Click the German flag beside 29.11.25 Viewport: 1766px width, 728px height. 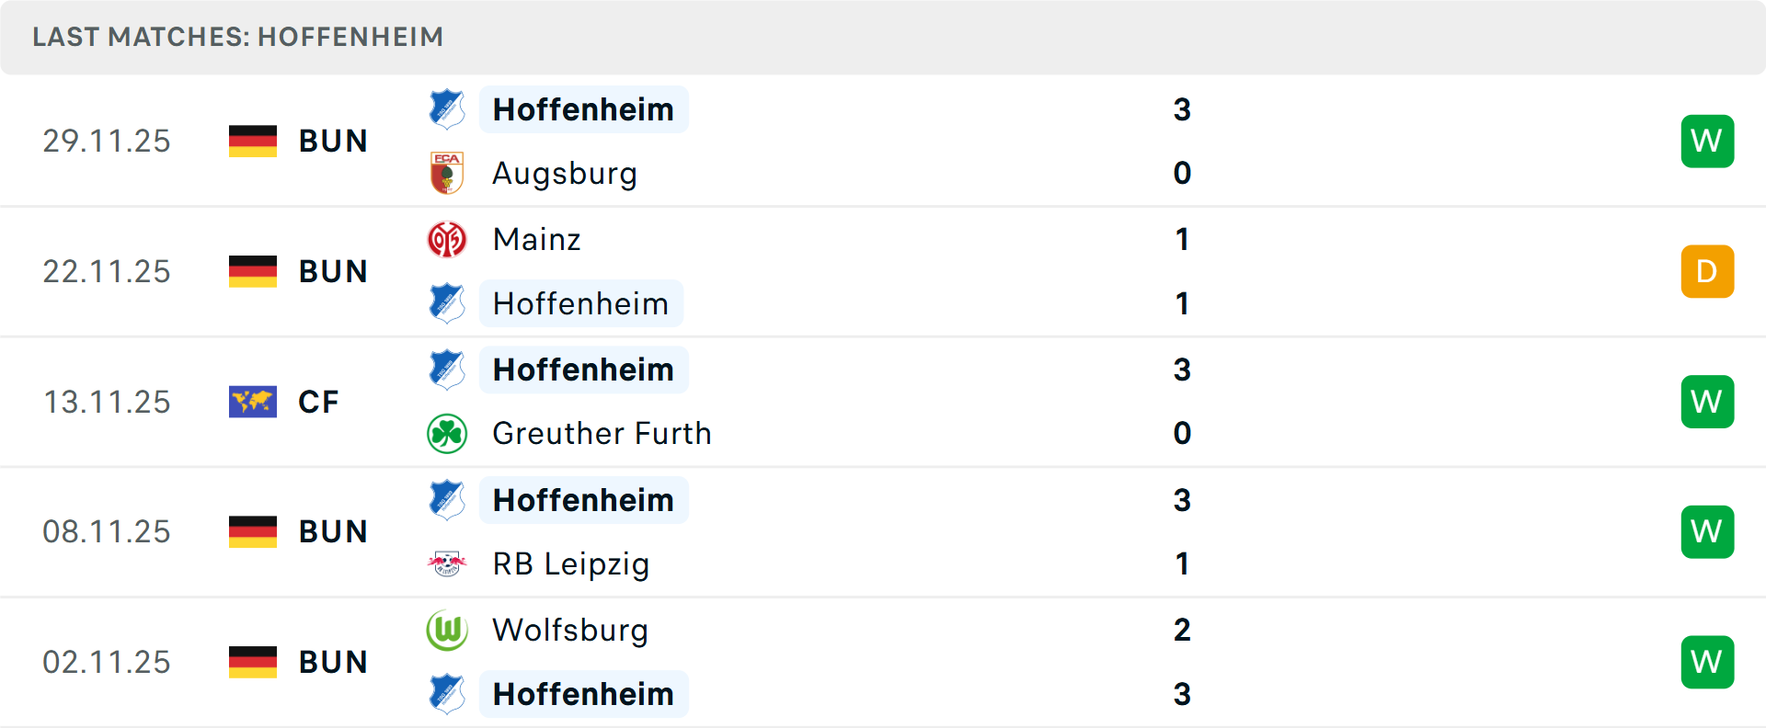[x=253, y=141]
